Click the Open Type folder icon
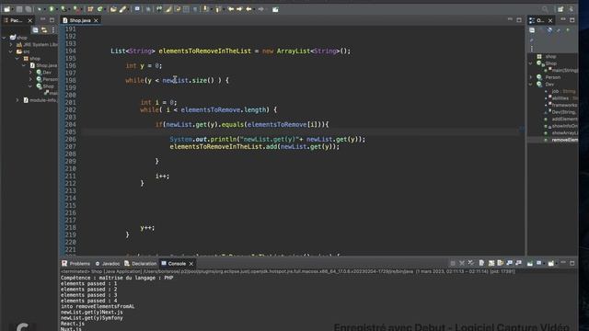The height and width of the screenshot is (331, 589). [x=113, y=9]
